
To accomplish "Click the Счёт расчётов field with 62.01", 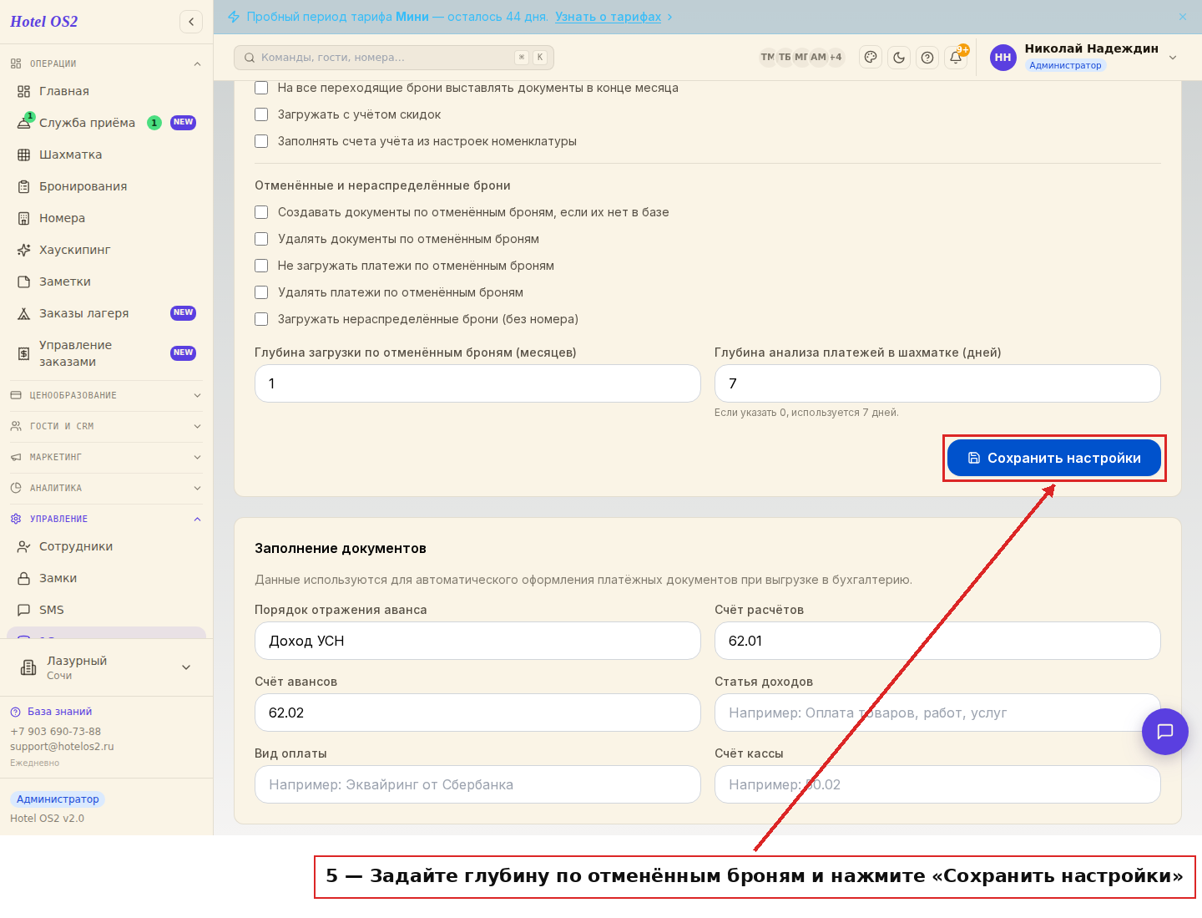I will 937,641.
